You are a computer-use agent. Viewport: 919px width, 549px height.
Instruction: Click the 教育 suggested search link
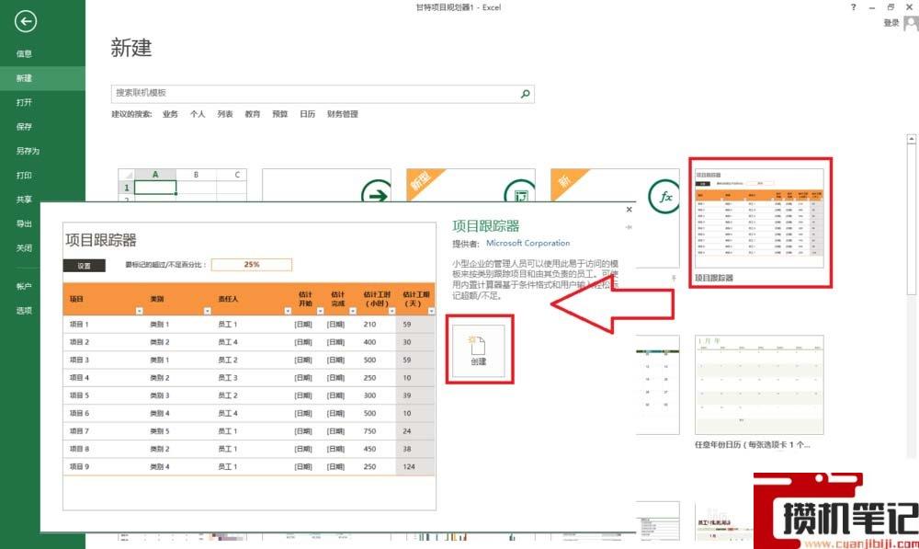click(x=253, y=114)
